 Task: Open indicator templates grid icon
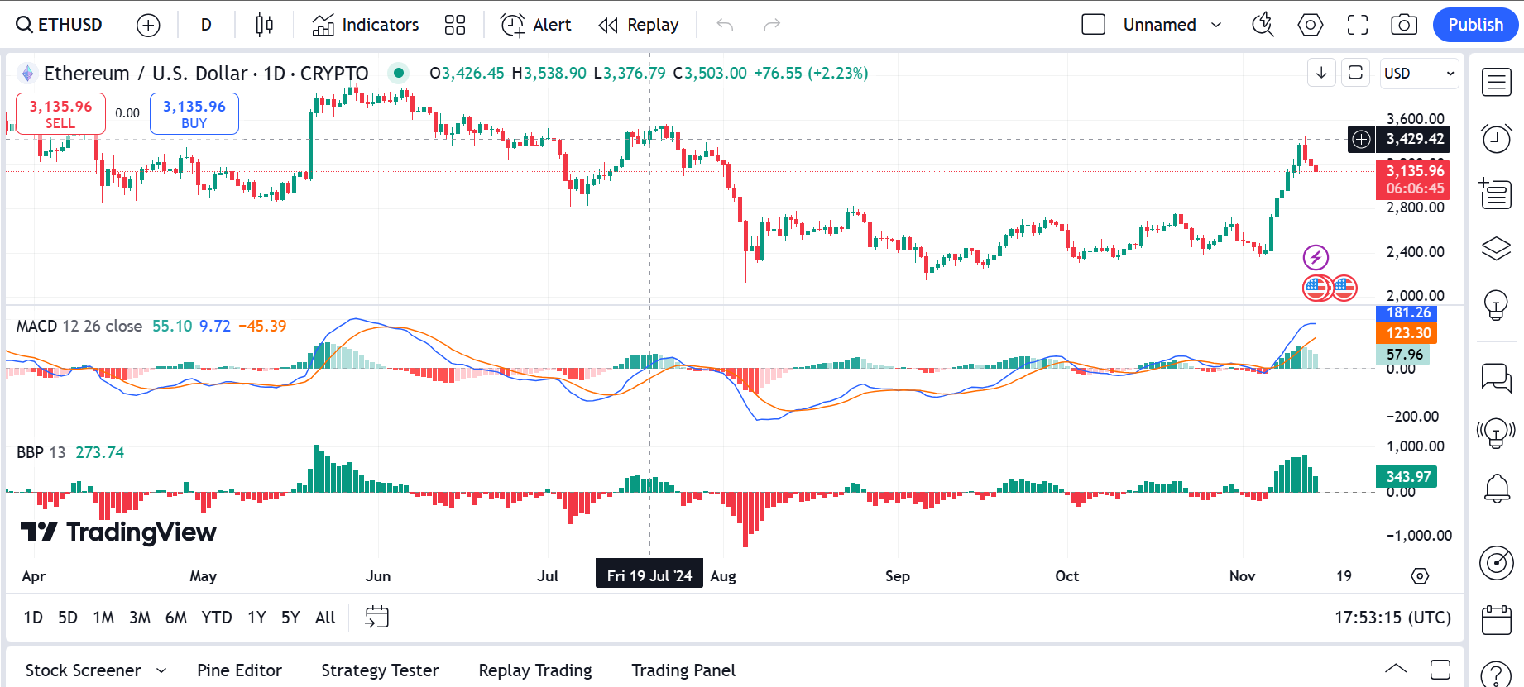[455, 25]
